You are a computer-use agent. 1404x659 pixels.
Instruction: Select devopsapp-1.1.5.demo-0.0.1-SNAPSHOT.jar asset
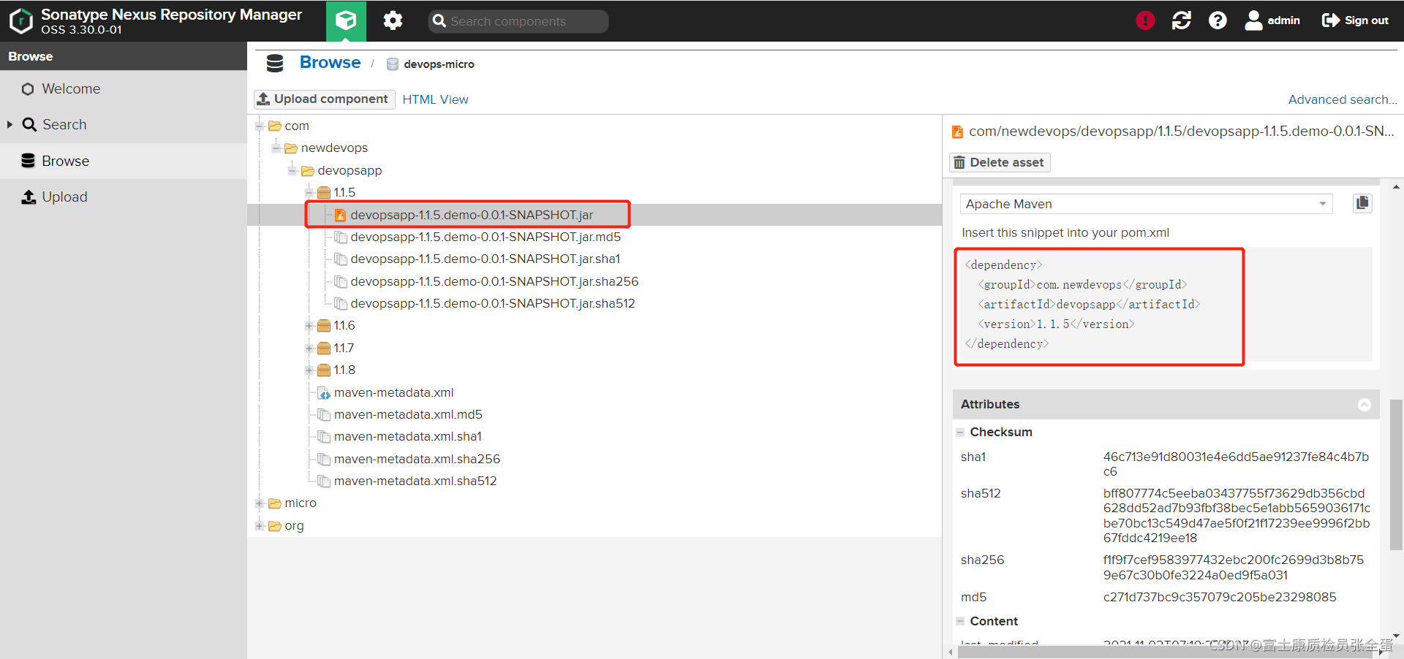click(472, 215)
